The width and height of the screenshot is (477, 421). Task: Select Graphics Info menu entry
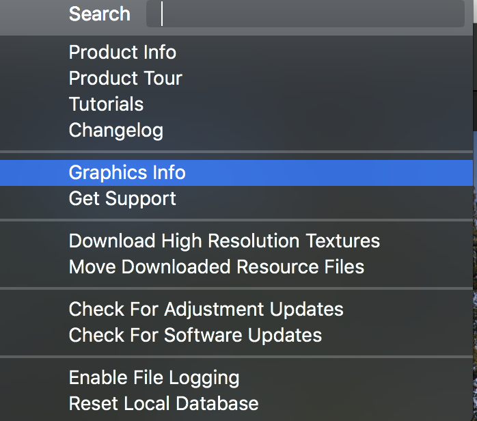(x=236, y=173)
